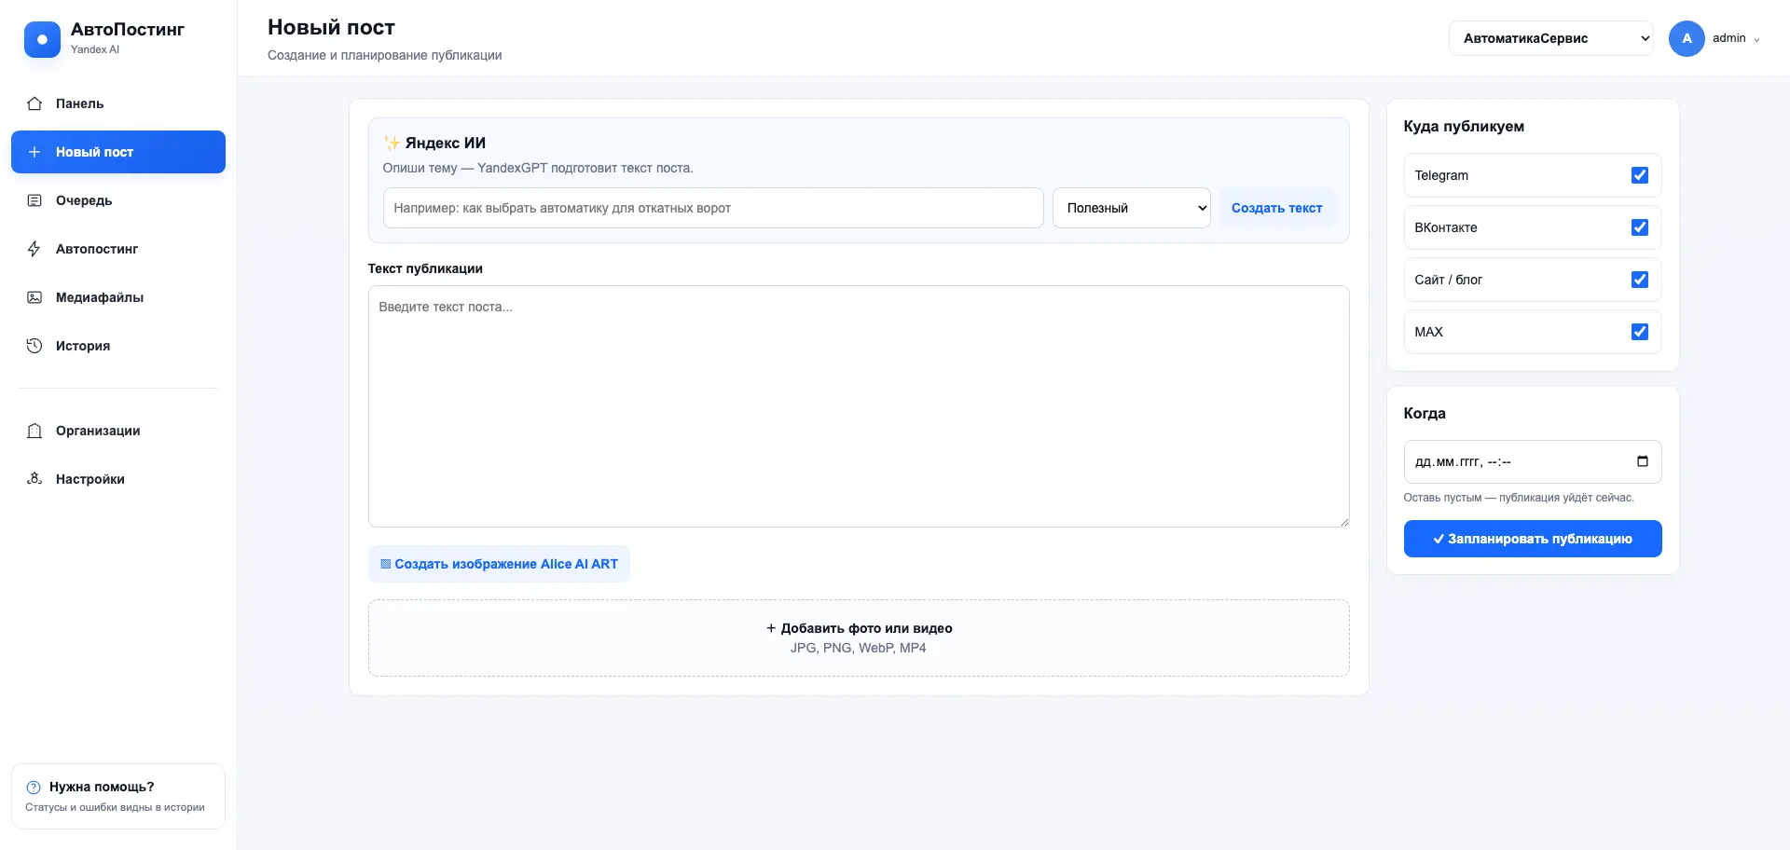This screenshot has height=850, width=1790.
Task: Uncheck the Telegram checkbox
Action: (1640, 175)
